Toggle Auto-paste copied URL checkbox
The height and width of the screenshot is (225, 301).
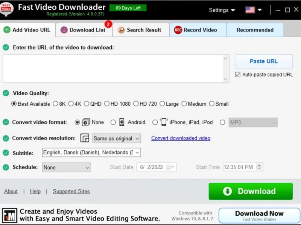click(x=237, y=74)
